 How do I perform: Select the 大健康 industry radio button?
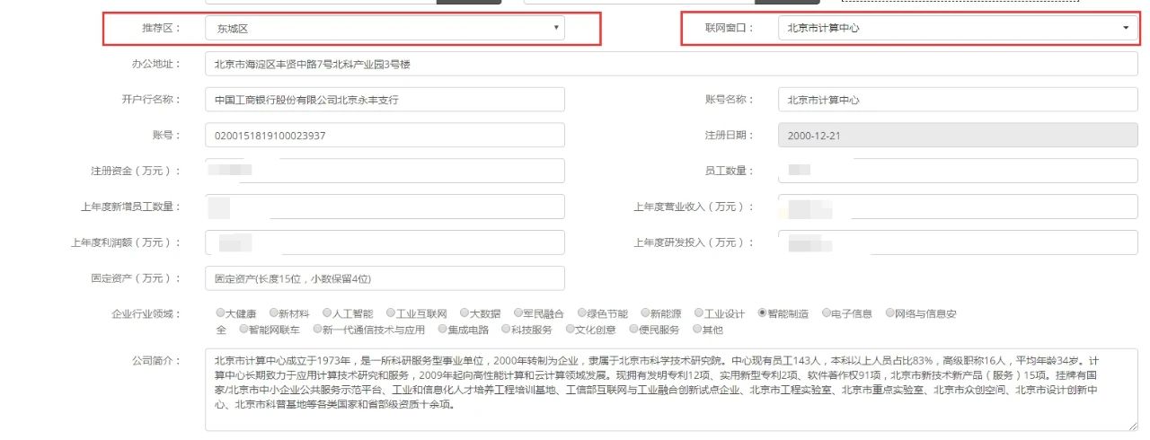(220, 313)
